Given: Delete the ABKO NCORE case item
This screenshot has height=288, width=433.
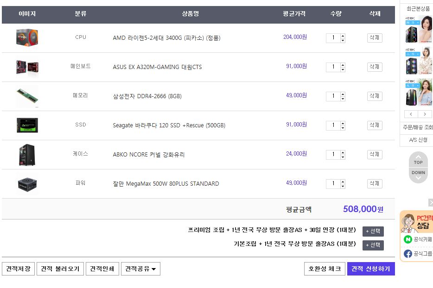Looking at the screenshot, I should pyautogui.click(x=375, y=155).
